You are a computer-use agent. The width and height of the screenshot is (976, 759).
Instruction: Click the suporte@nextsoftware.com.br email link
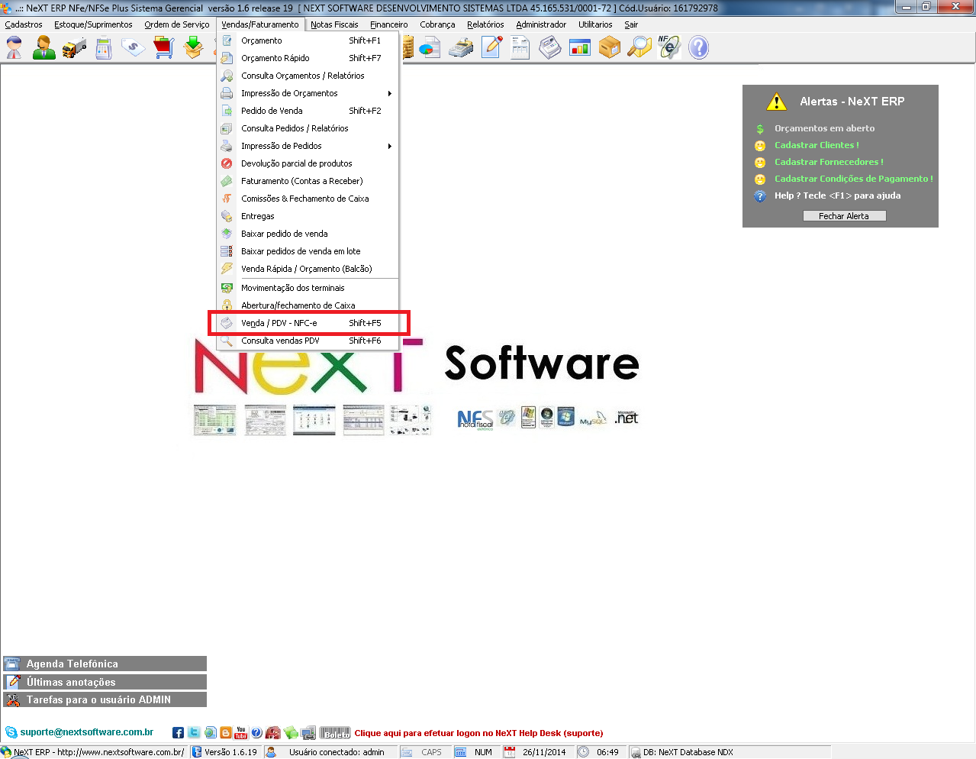pyautogui.click(x=87, y=732)
